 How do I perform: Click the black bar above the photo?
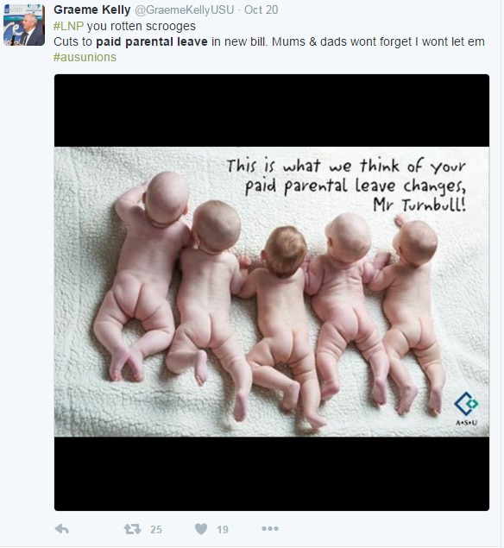click(x=272, y=110)
